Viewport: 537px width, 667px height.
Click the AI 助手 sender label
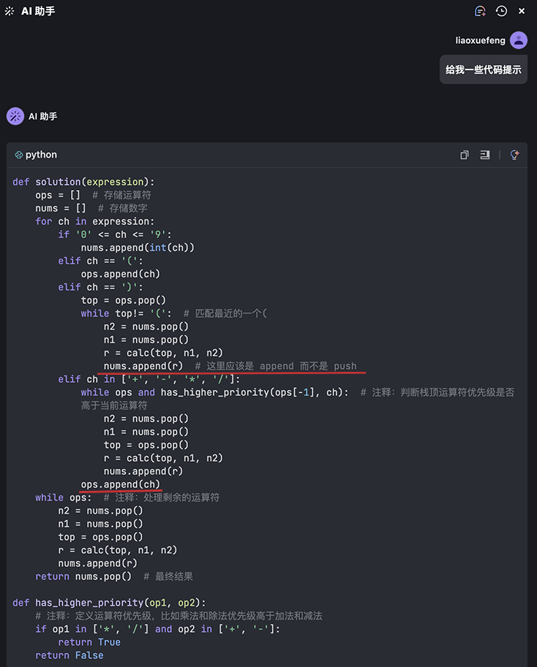click(x=42, y=116)
